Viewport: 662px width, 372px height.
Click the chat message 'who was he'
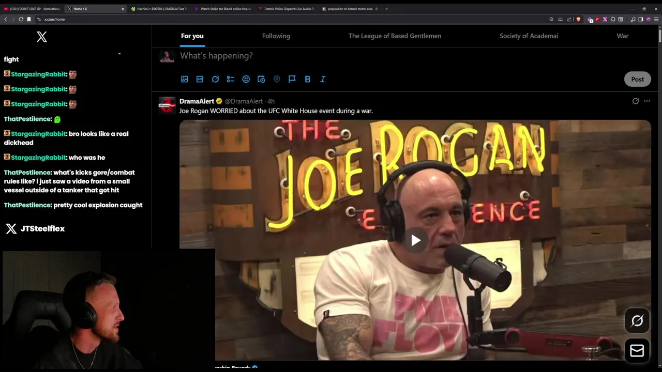86,158
